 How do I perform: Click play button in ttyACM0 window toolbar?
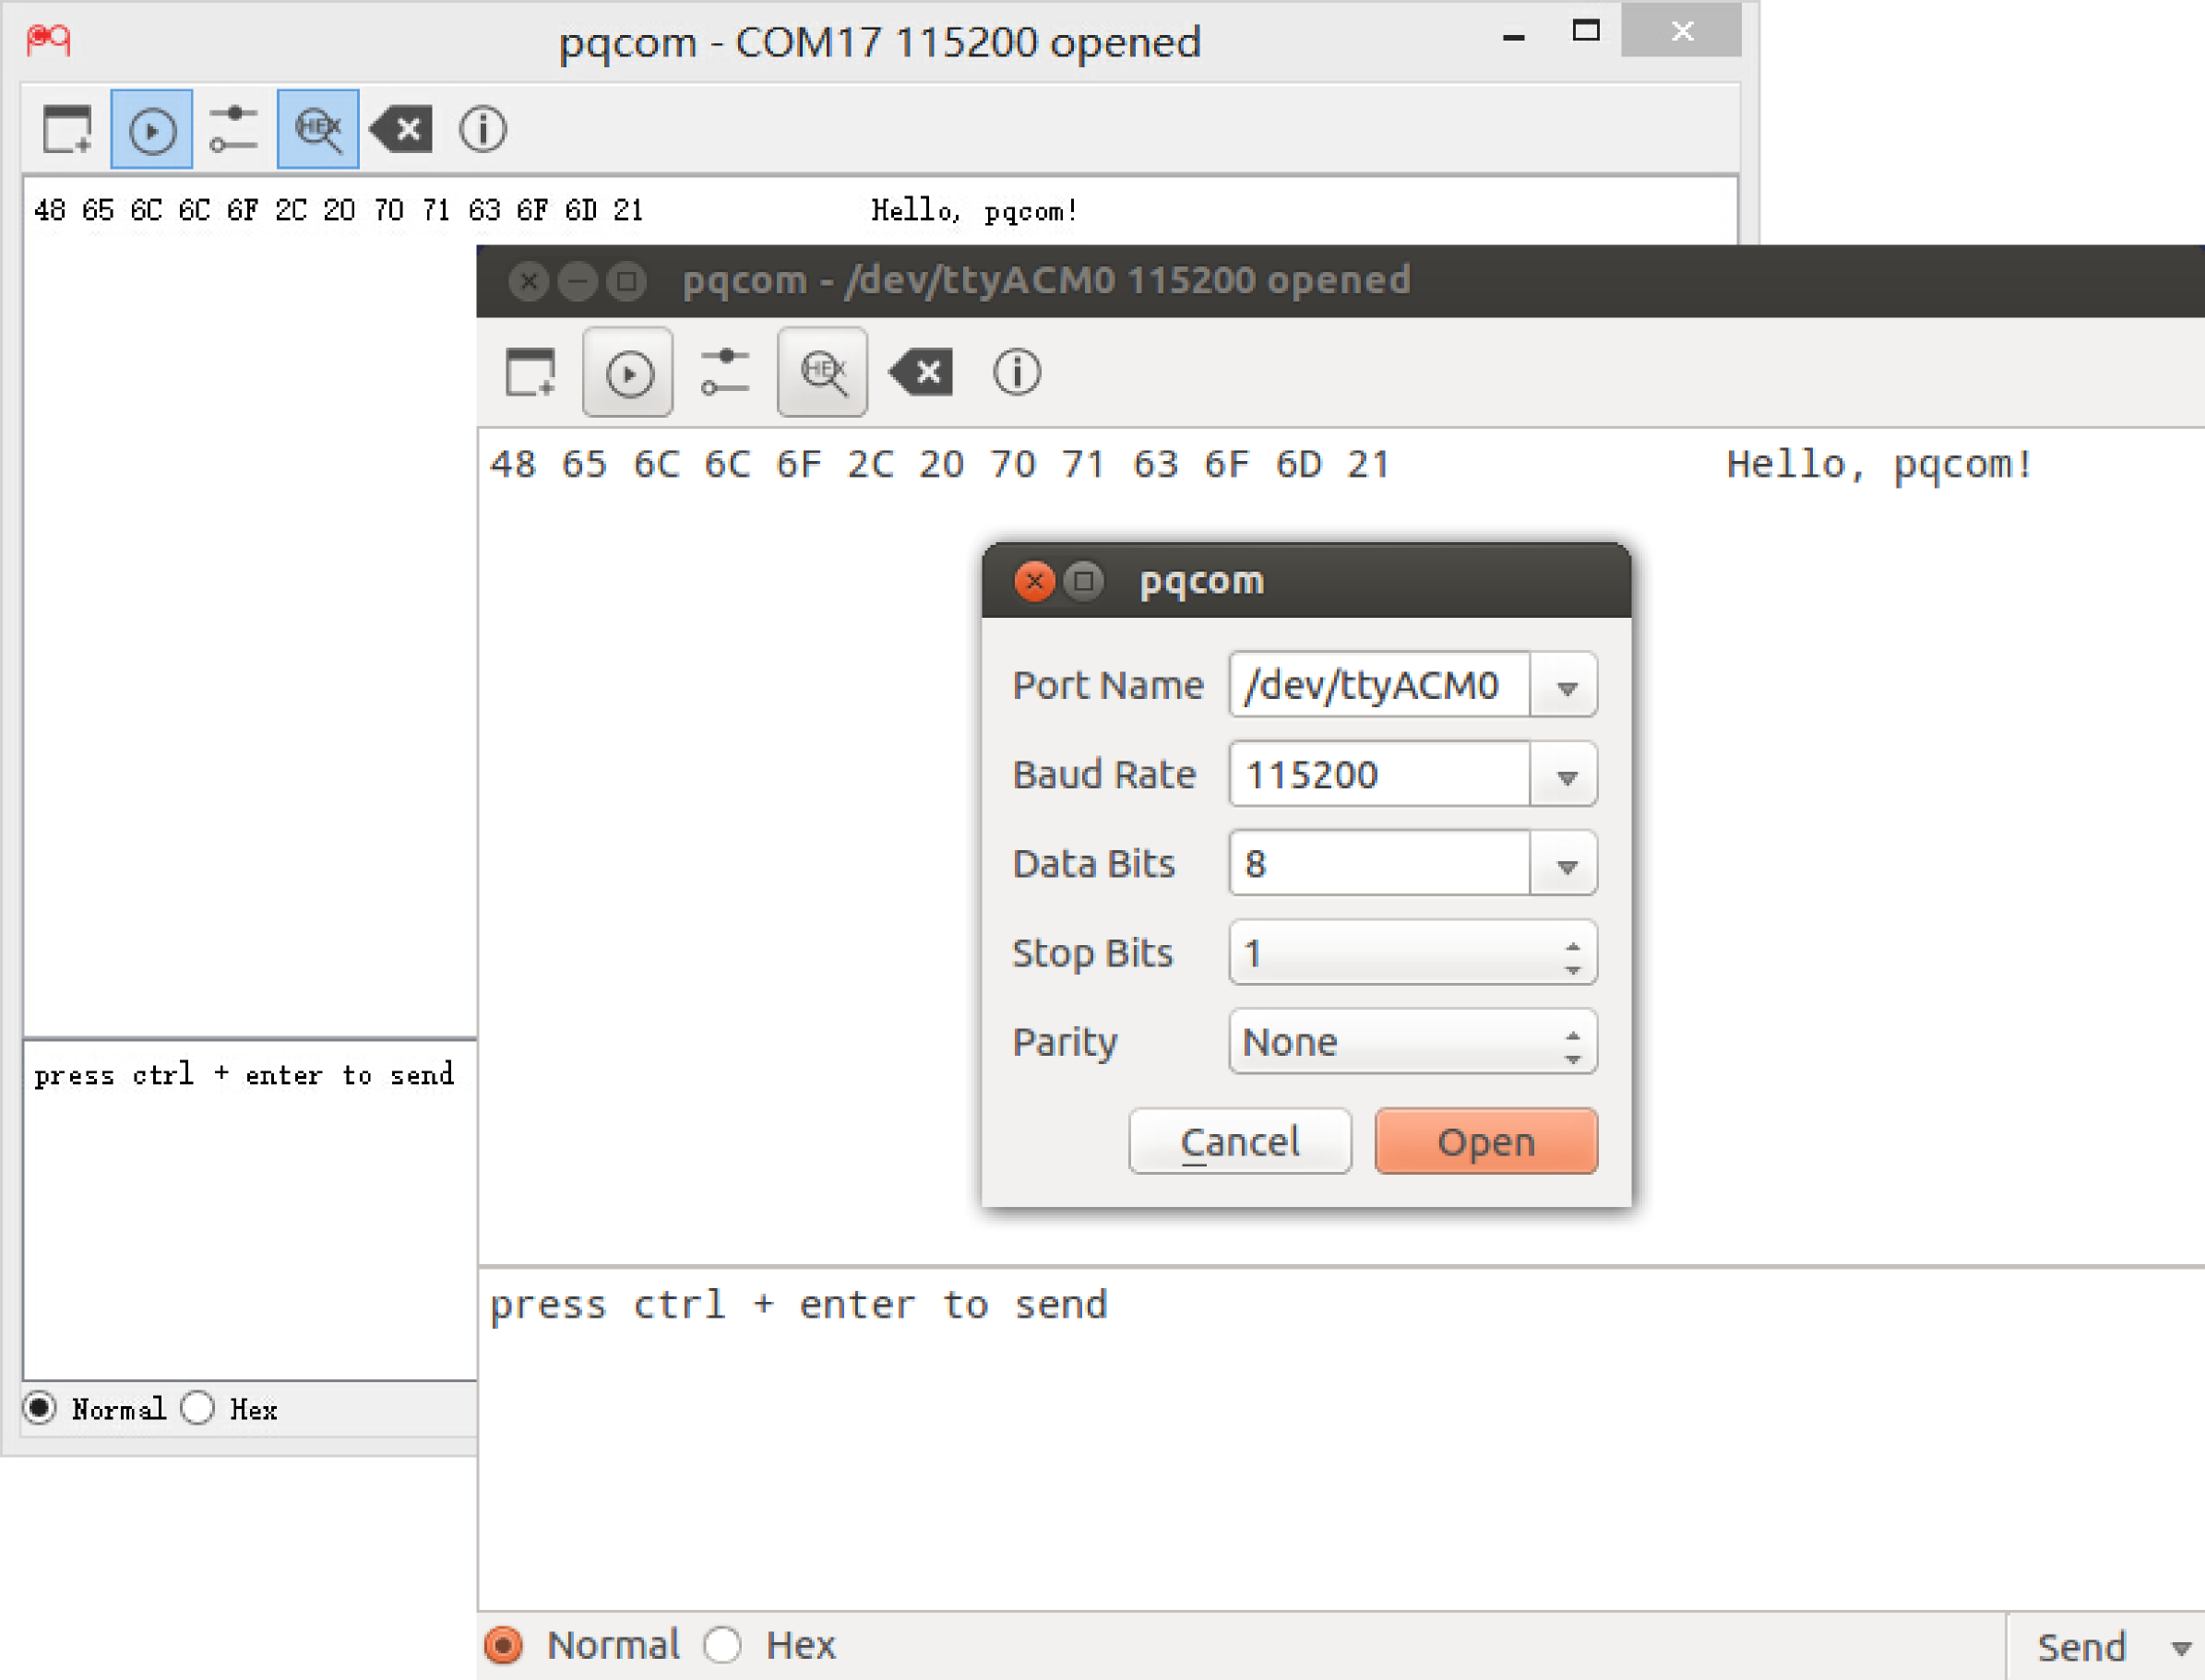[628, 374]
